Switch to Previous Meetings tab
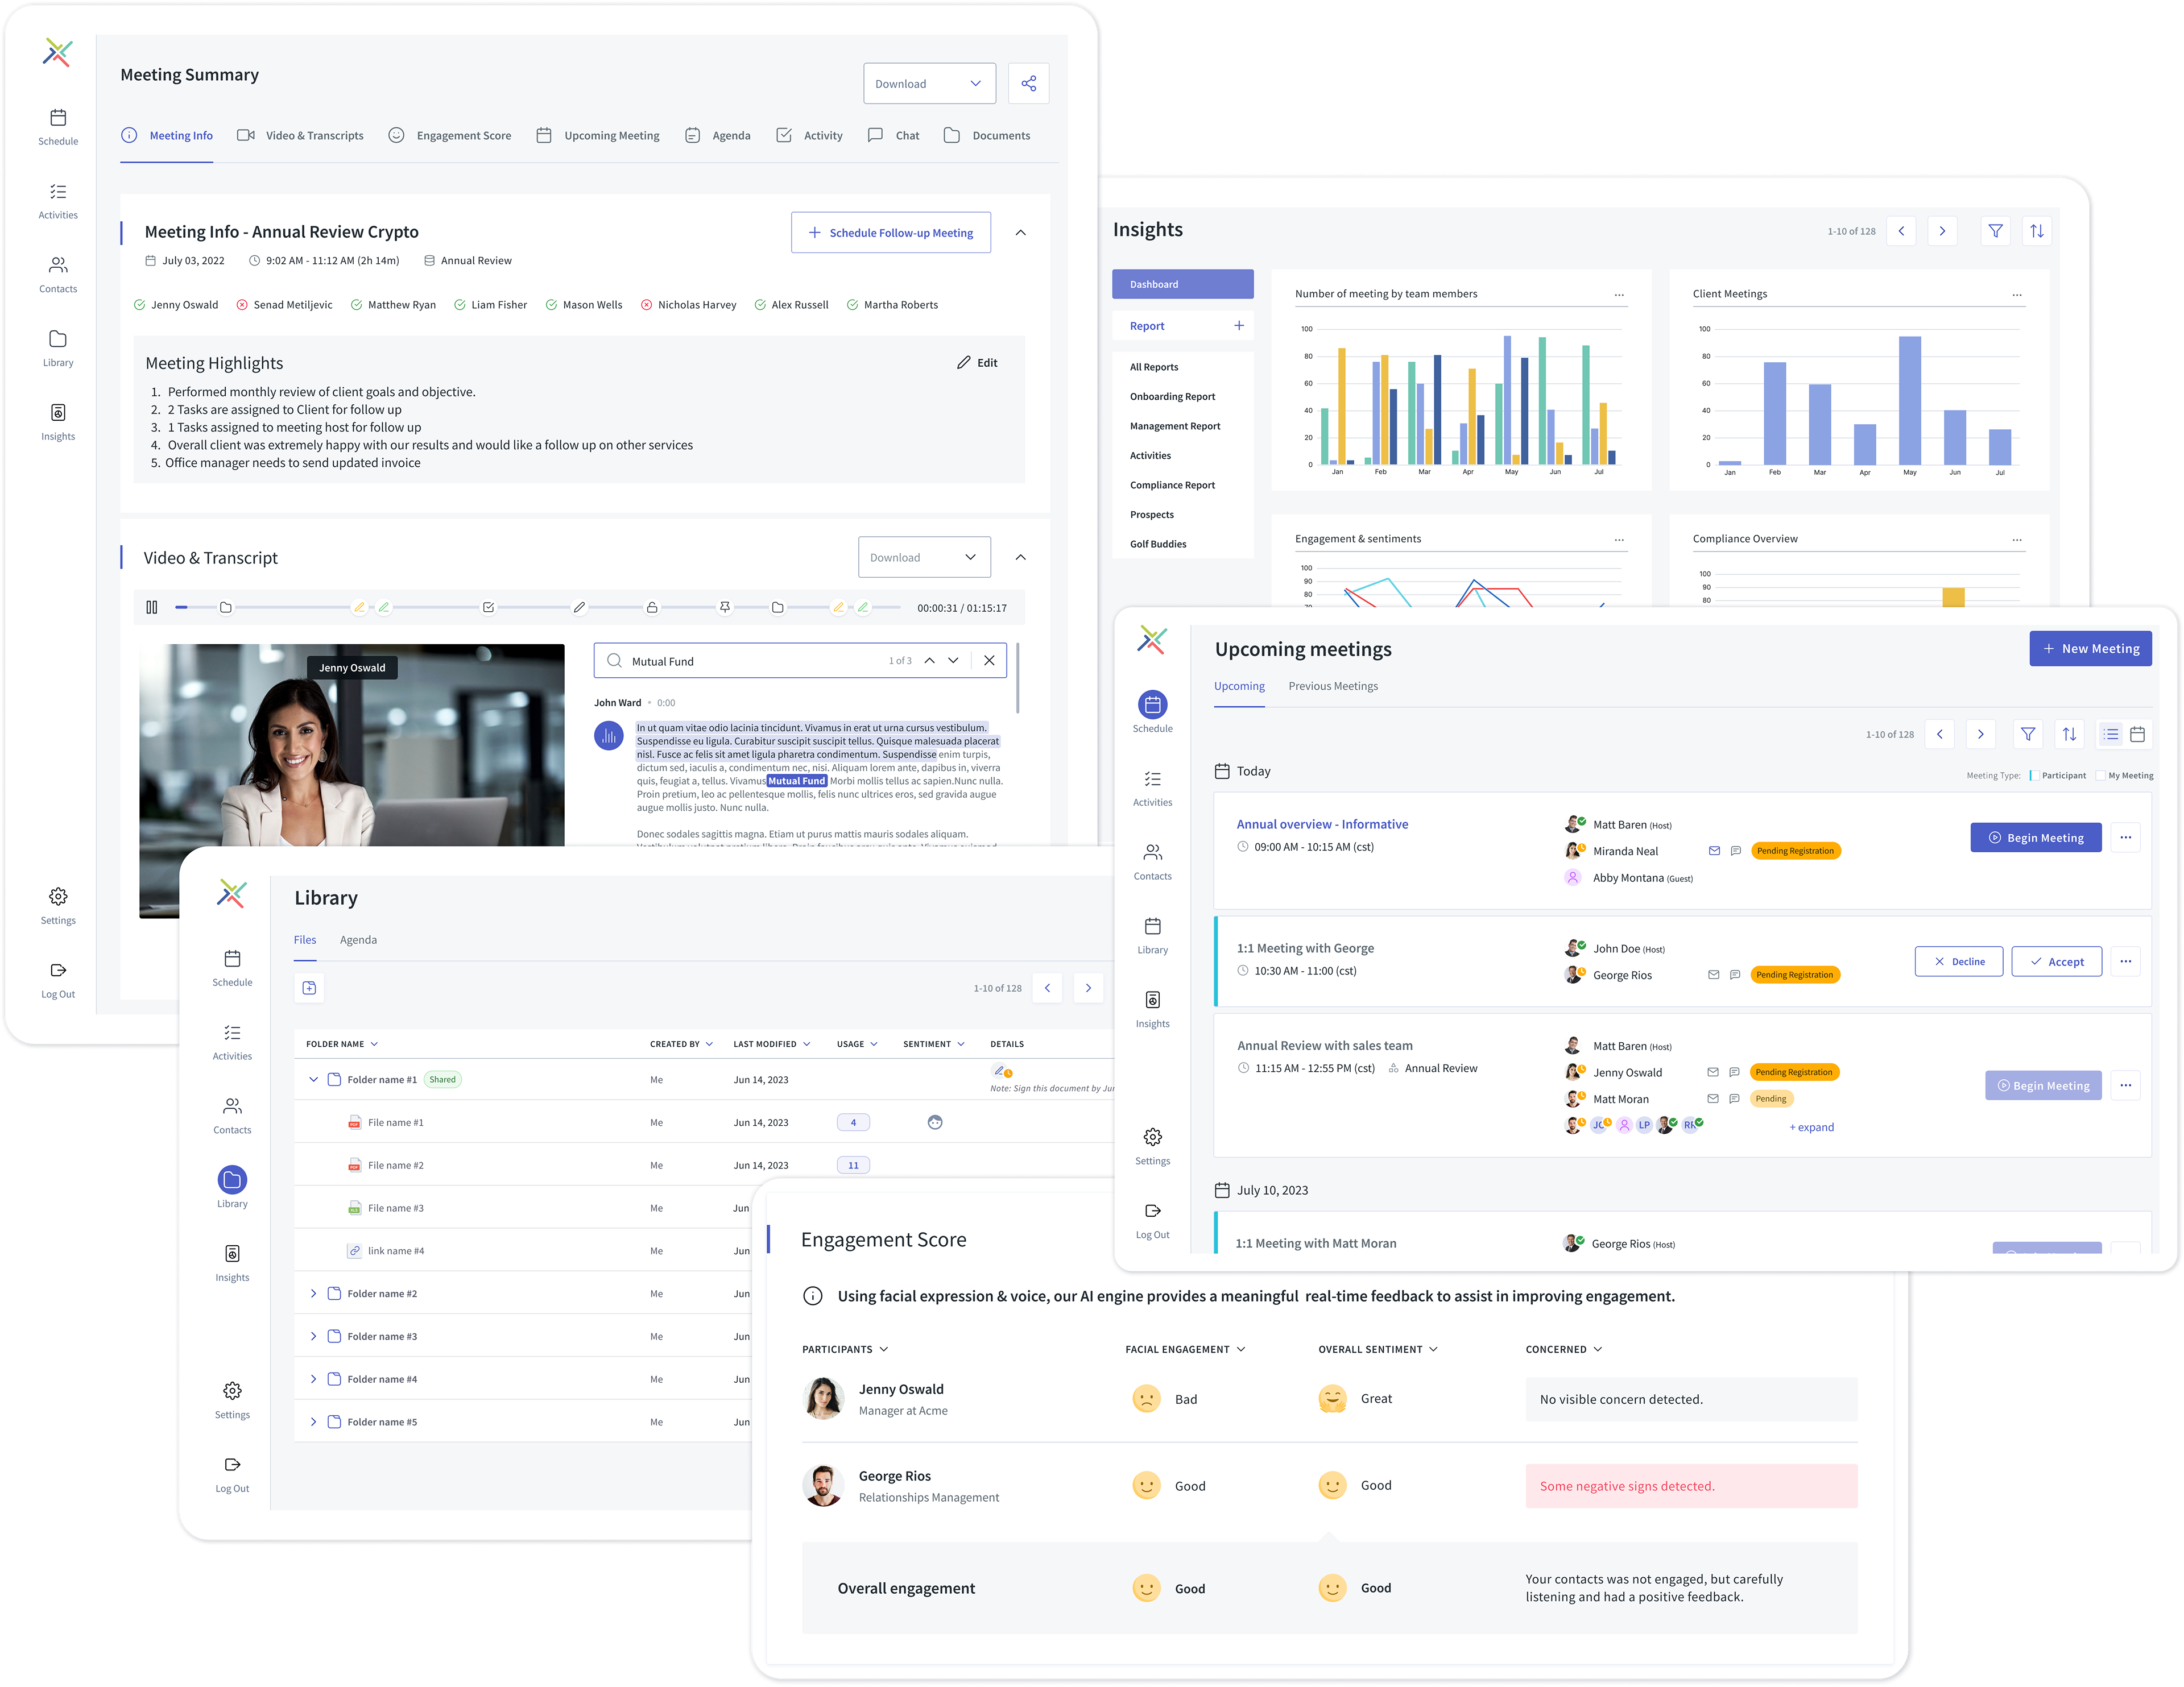Viewport: 2184px width, 1687px height. (x=1333, y=686)
